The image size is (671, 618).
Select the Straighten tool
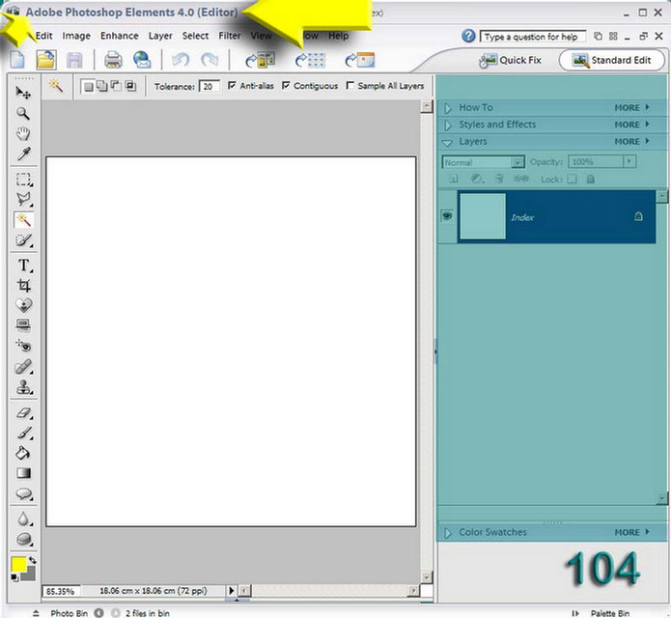pos(23,325)
